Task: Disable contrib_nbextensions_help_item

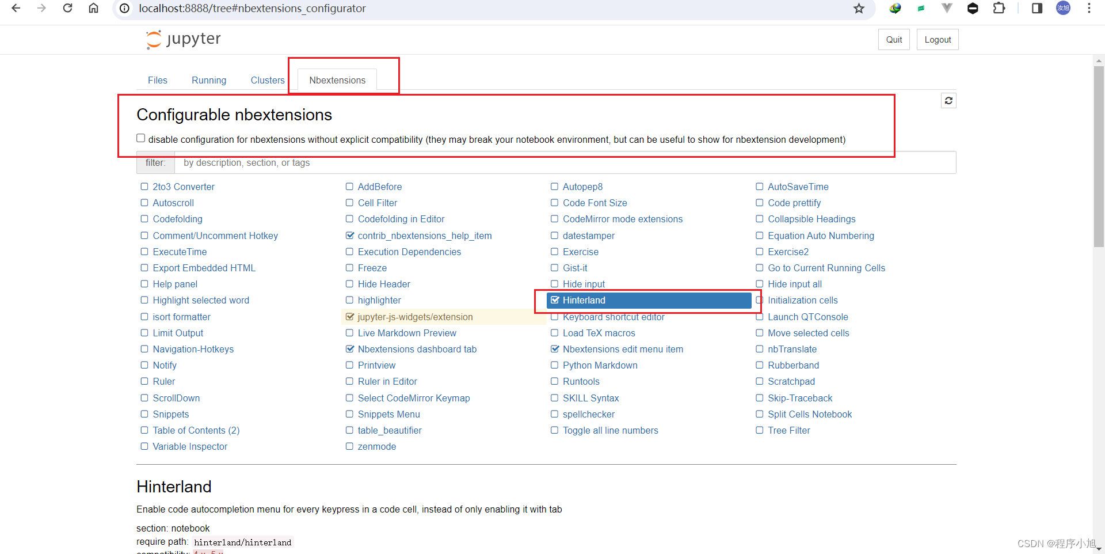Action: [x=349, y=236]
